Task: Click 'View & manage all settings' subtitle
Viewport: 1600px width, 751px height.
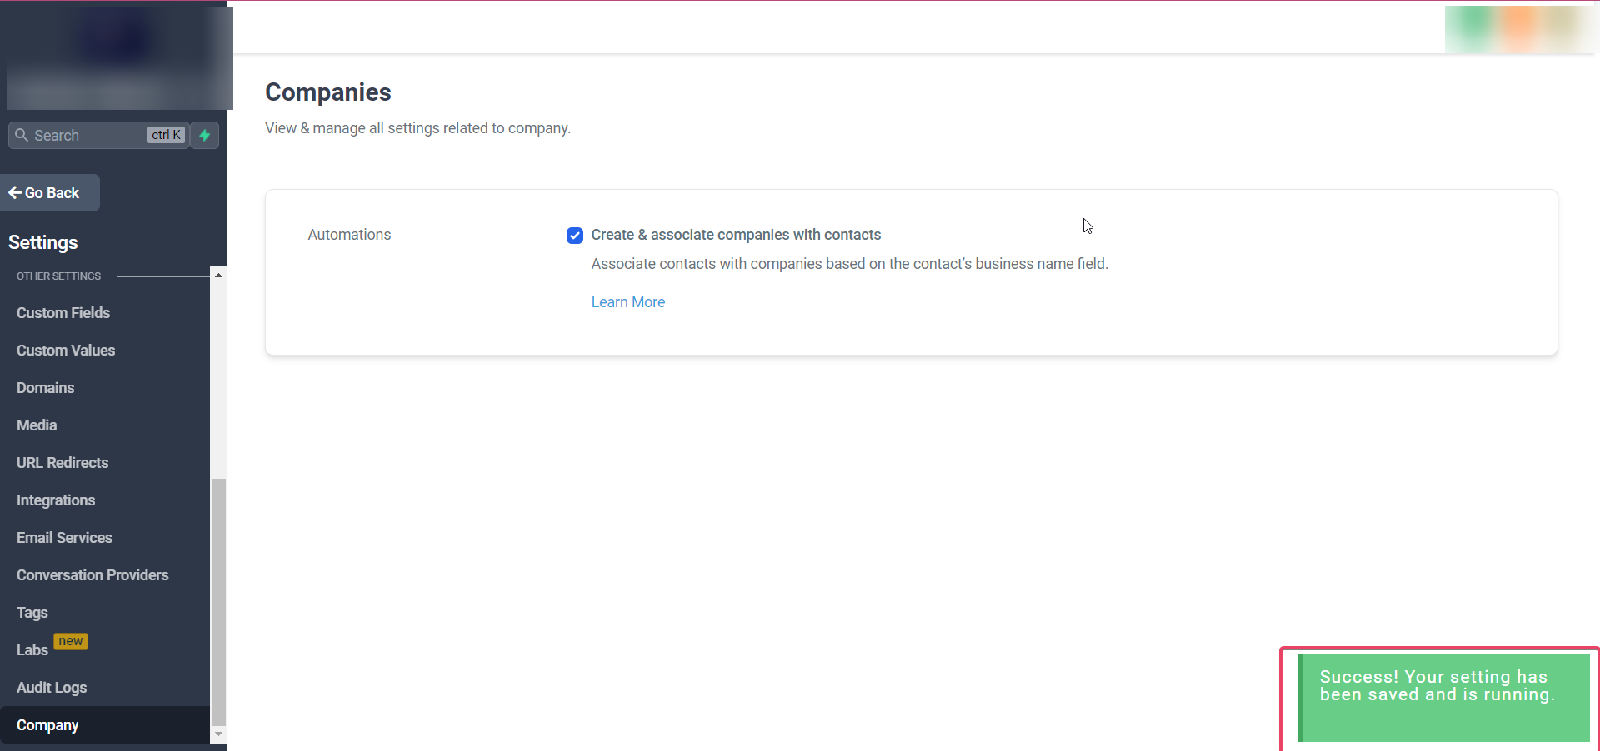Action: click(x=417, y=128)
